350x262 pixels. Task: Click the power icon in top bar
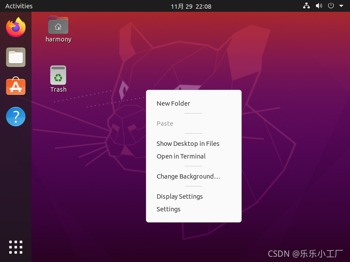coord(331,6)
